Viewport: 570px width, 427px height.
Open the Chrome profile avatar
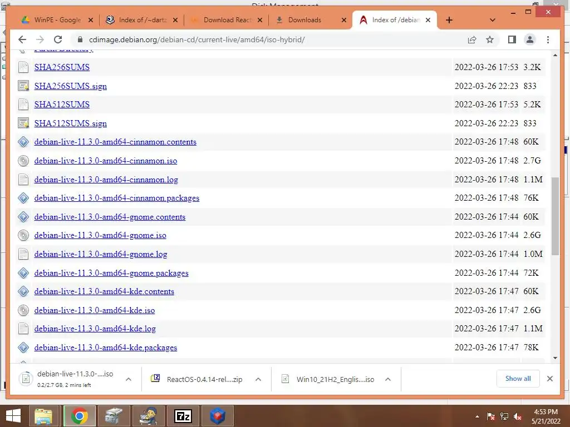tap(530, 39)
